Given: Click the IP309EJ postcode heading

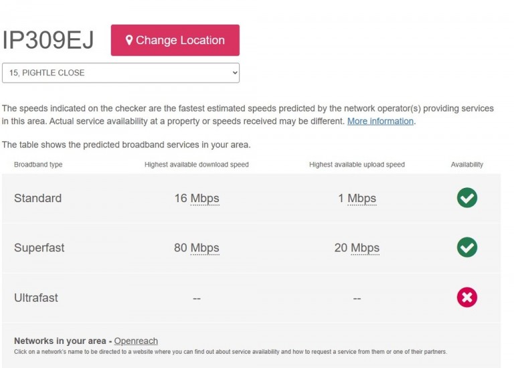Looking at the screenshot, I should (x=48, y=40).
